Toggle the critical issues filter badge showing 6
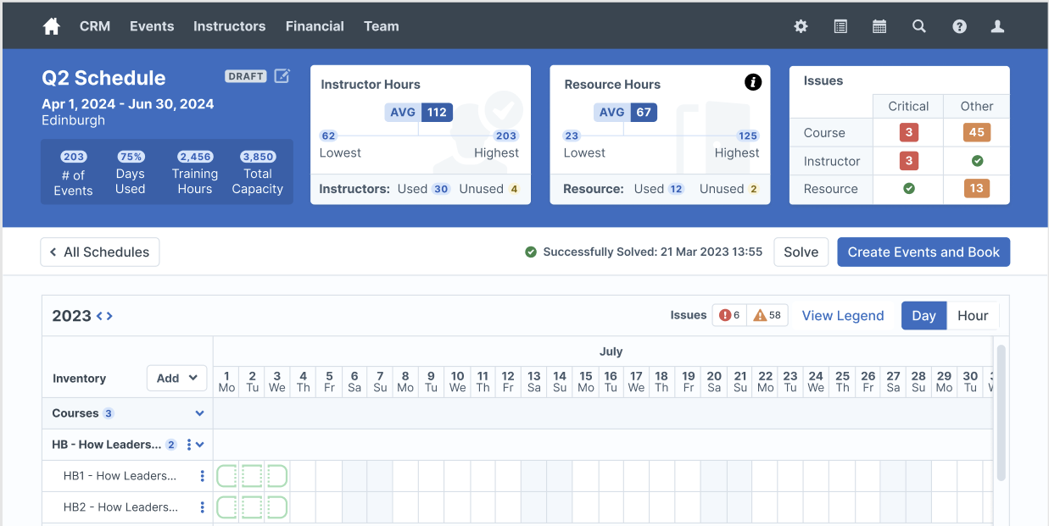Screen dimensions: 1049x526 731,314
